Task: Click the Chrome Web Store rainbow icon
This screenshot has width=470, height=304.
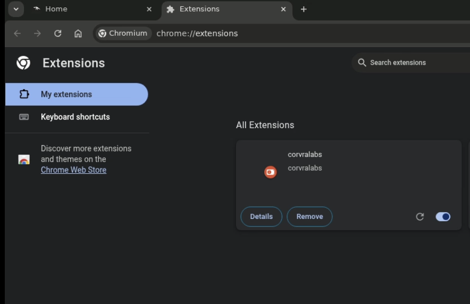Action: click(x=24, y=159)
